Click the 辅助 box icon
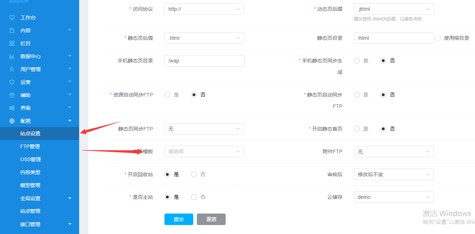 (x=12, y=95)
